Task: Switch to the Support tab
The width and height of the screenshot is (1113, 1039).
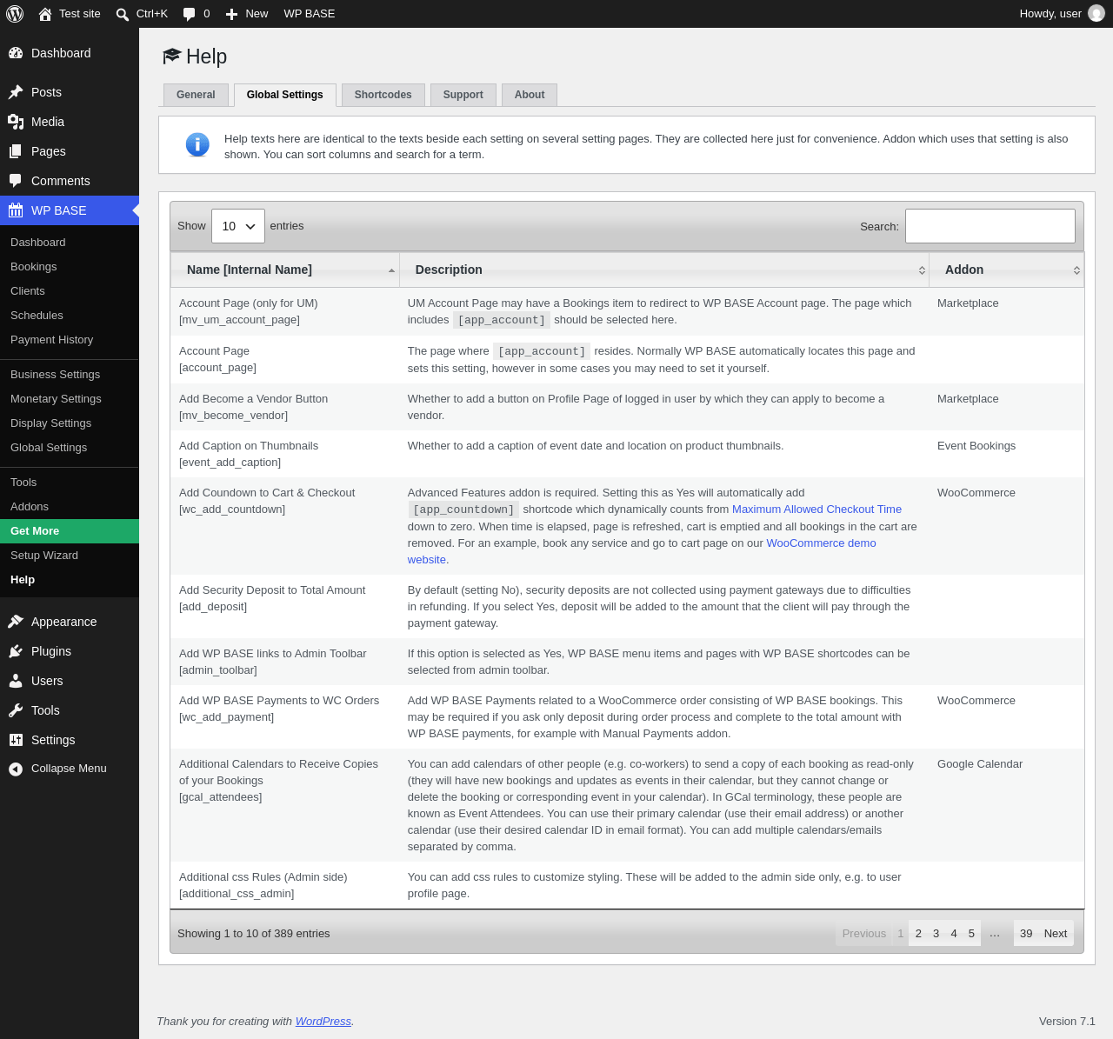Action: point(463,95)
